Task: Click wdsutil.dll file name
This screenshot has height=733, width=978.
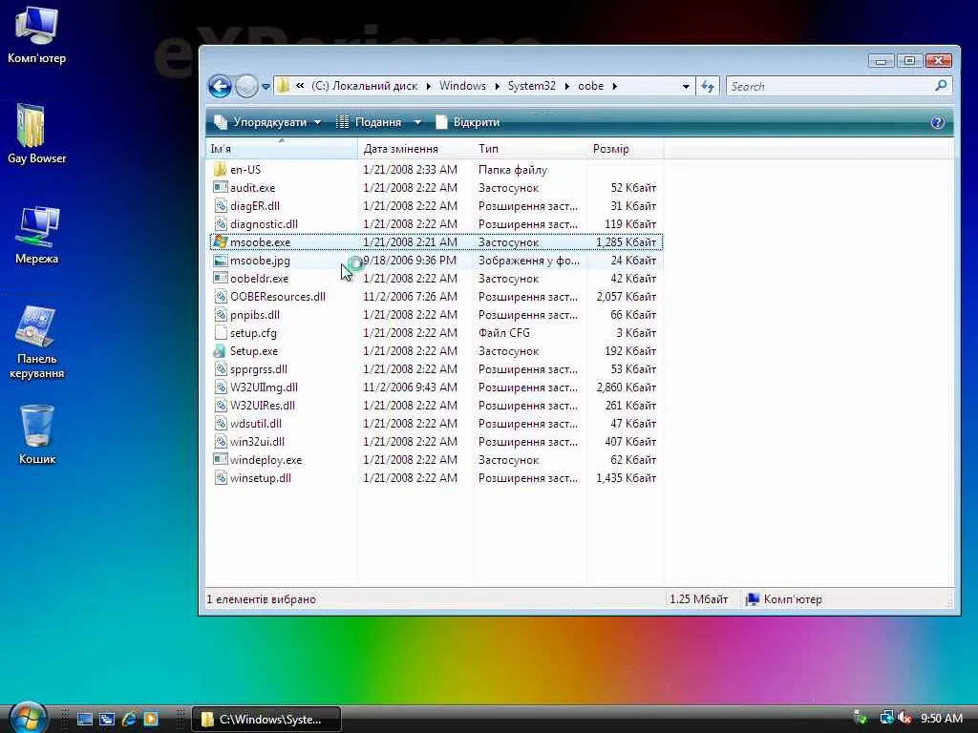Action: point(256,423)
